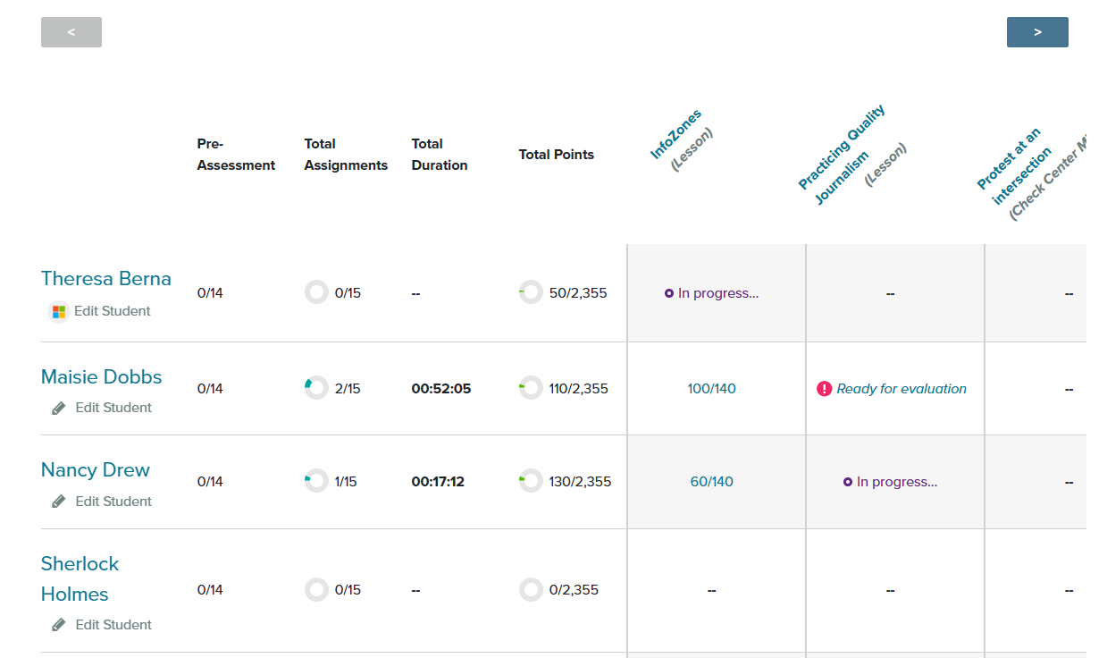View Nancy Drew's 60/140 InfoZones score
Viewport: 1107px width, 658px height.
click(711, 482)
